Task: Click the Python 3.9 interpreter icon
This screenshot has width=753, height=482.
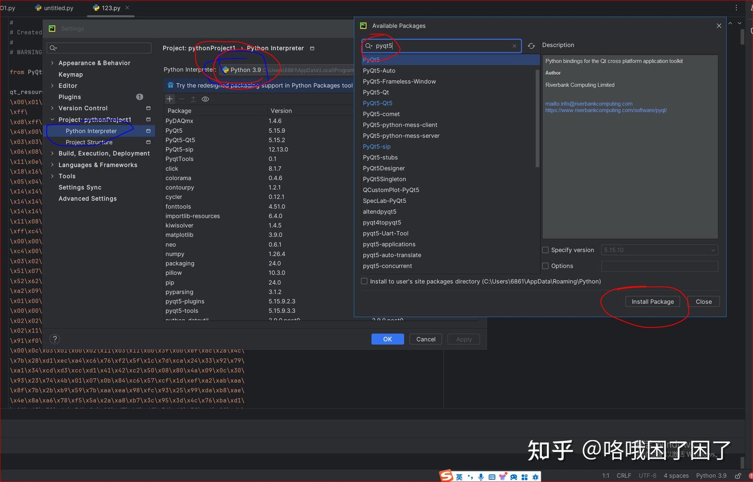Action: coord(225,69)
